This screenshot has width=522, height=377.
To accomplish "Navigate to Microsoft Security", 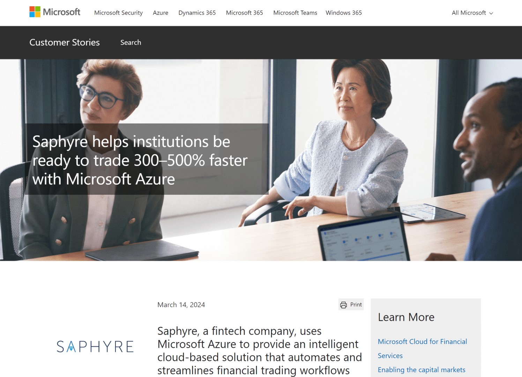I will pyautogui.click(x=118, y=13).
